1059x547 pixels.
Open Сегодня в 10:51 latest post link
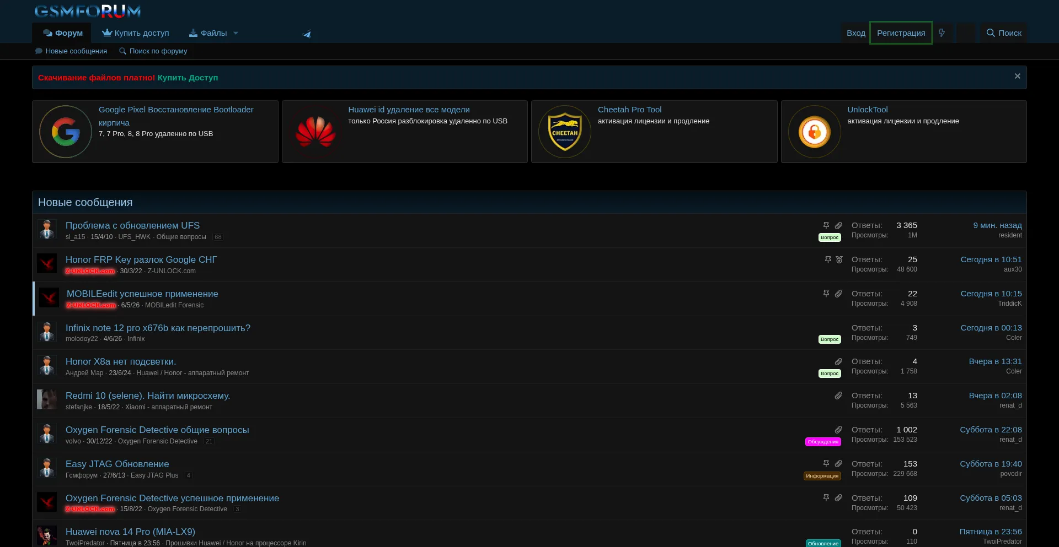[x=991, y=259]
